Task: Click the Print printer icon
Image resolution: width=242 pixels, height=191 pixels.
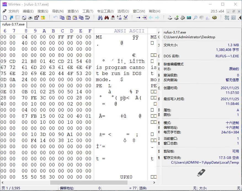Action: [30, 18]
